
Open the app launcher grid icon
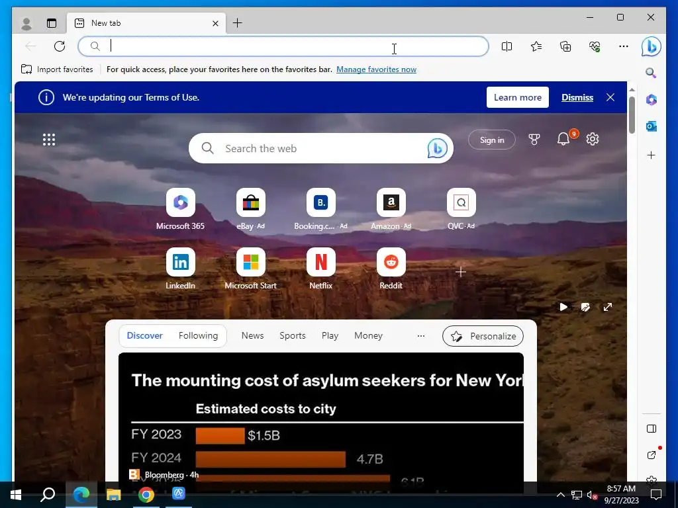[49, 140]
